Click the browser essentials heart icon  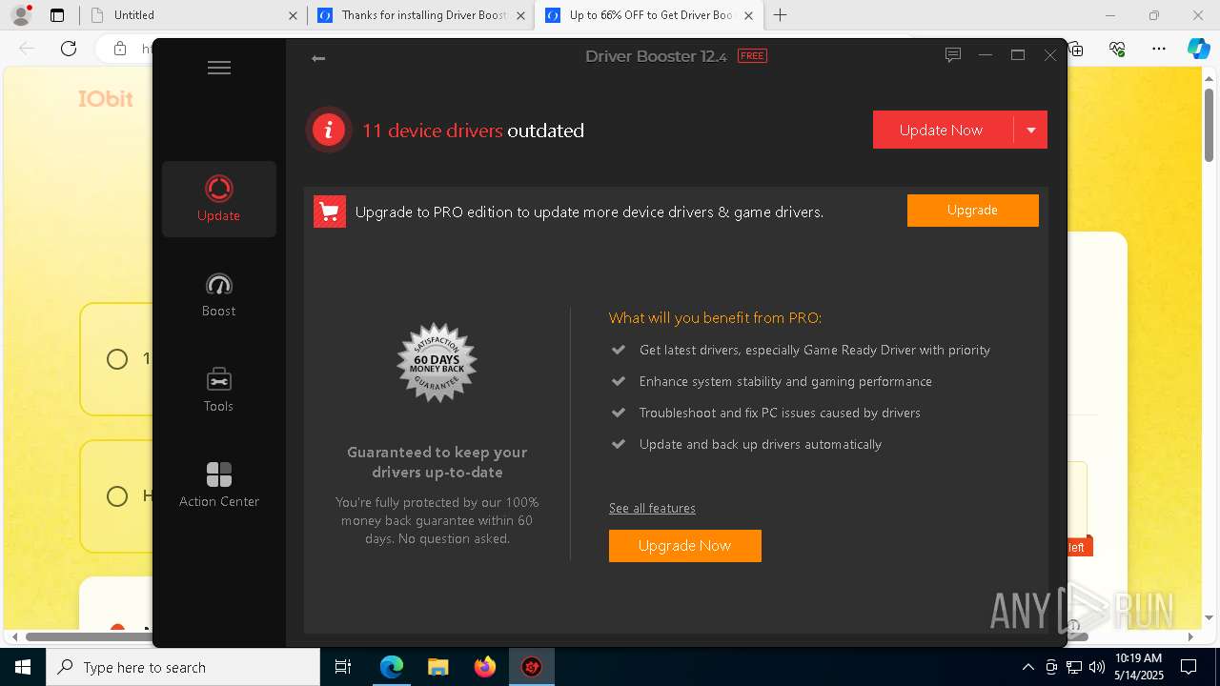[1118, 49]
